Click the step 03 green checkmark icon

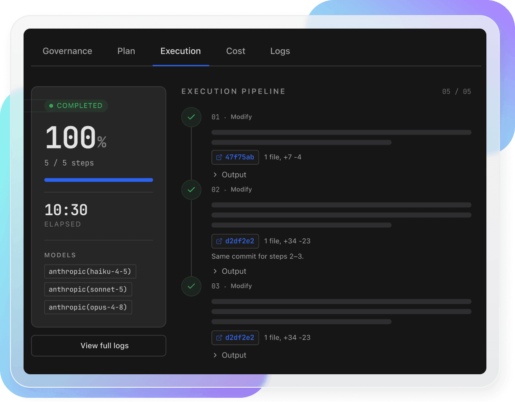191,286
